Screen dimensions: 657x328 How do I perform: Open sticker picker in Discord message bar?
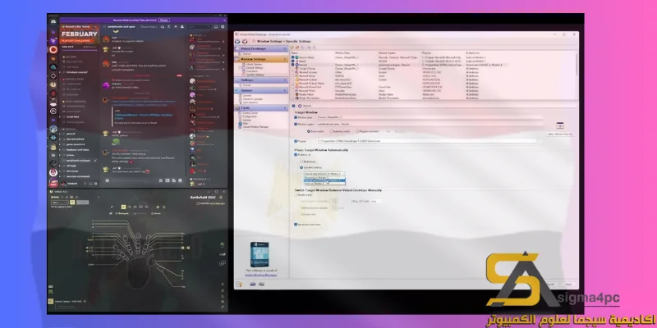[174, 180]
